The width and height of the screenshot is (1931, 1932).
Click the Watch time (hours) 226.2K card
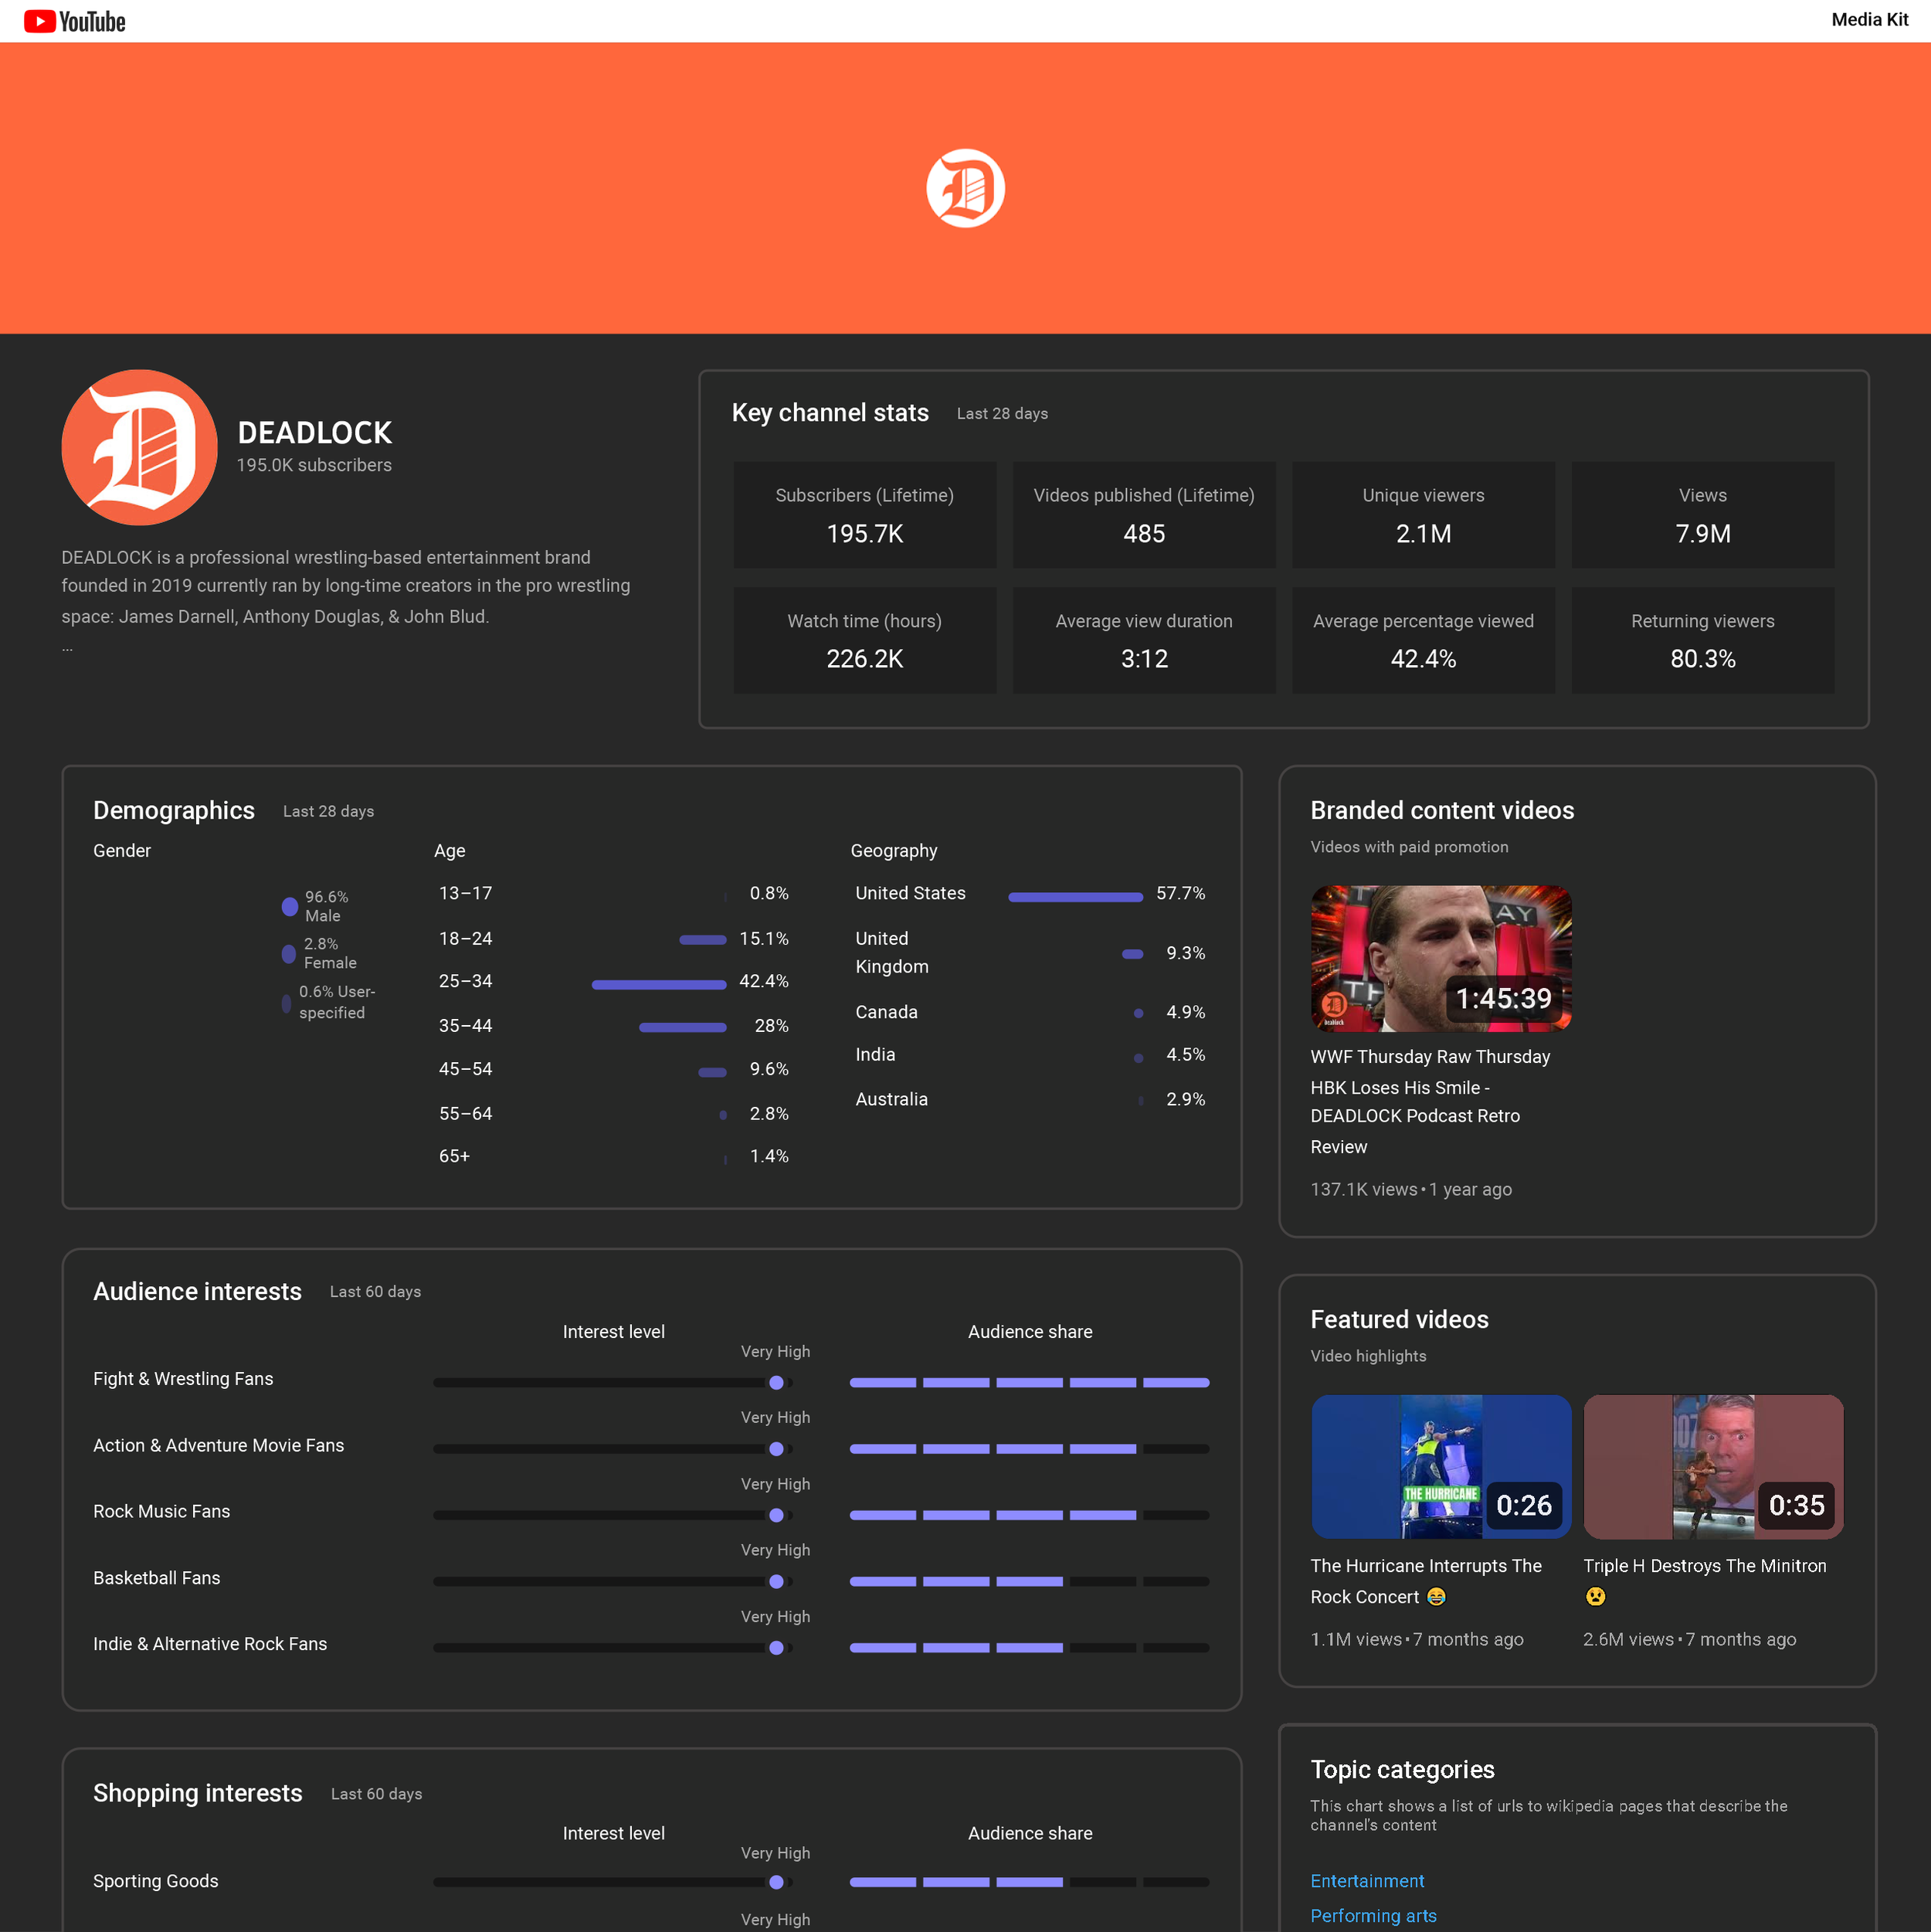[x=864, y=640]
